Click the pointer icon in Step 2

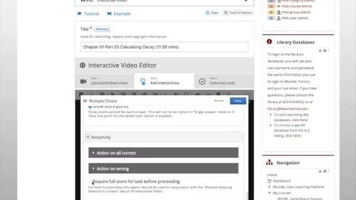pyautogui.click(x=143, y=82)
